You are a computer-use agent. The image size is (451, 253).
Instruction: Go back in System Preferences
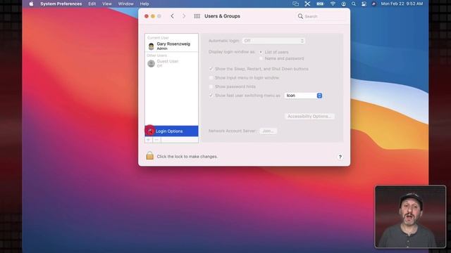[x=172, y=16]
